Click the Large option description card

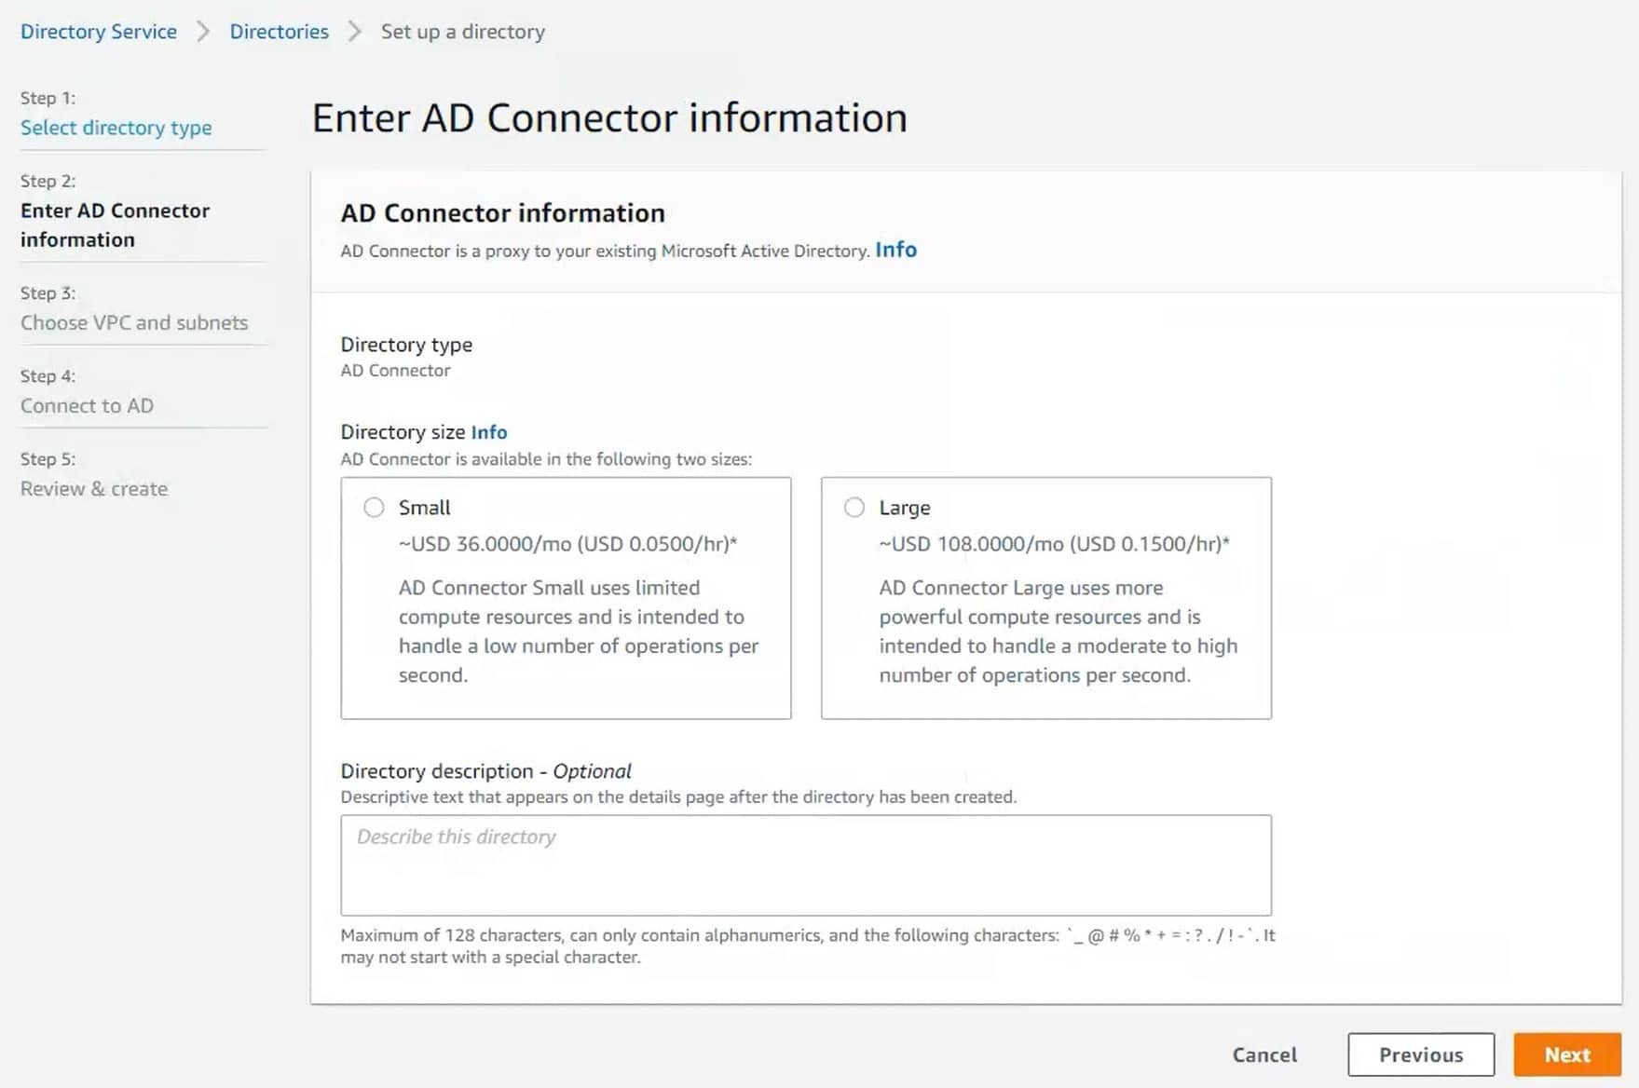(1045, 632)
